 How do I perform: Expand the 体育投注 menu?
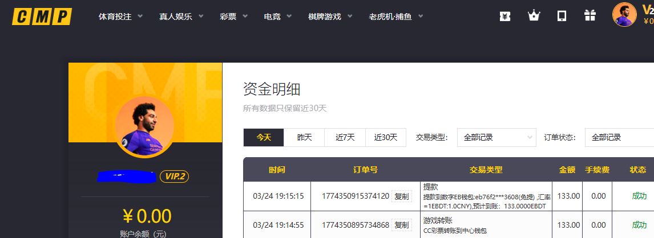click(x=120, y=17)
